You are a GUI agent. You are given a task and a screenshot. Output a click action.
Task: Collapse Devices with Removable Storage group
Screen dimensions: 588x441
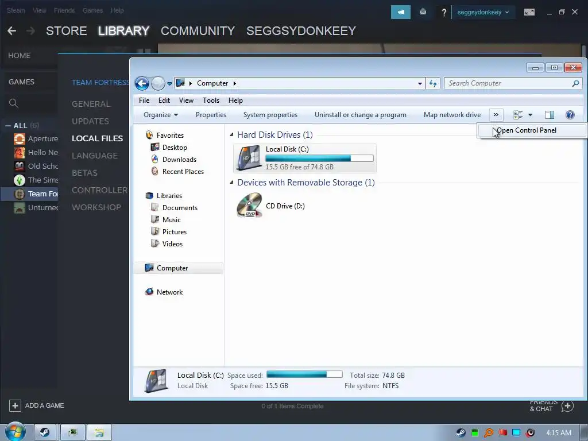pos(231,182)
